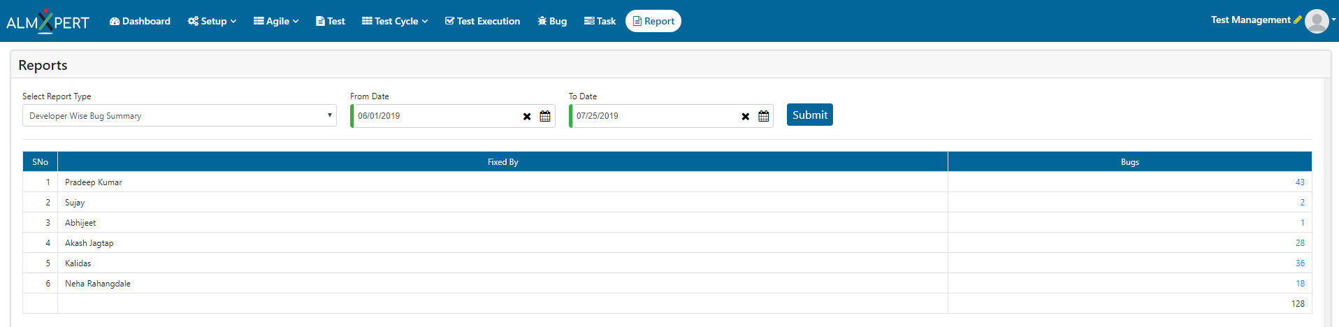
Task: Click the Test Execution checkmark icon
Action: (x=450, y=21)
